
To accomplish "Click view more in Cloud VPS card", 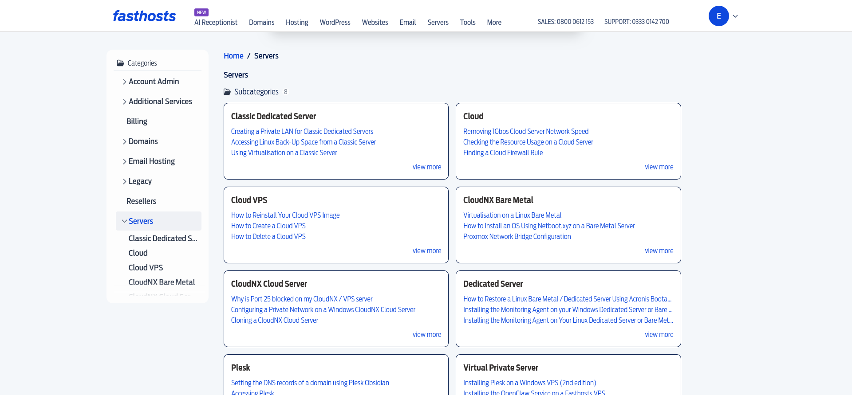I will tap(427, 251).
